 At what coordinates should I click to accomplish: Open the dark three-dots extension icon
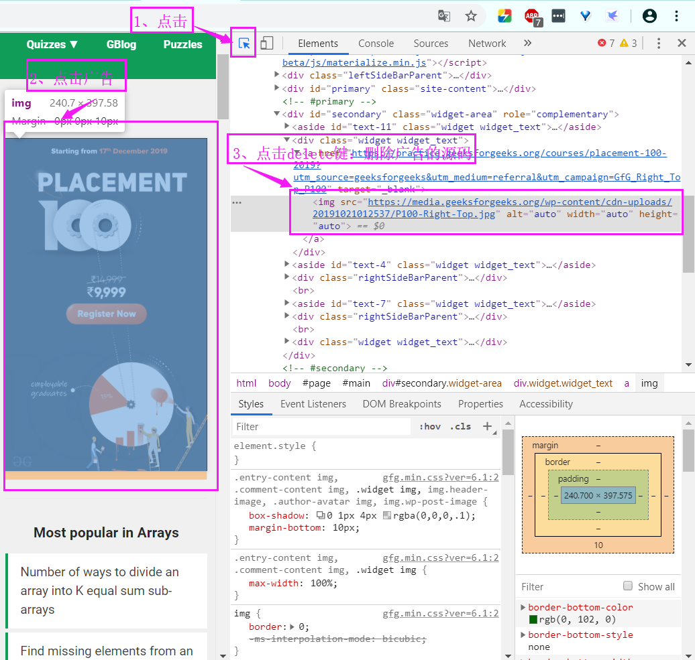(558, 16)
